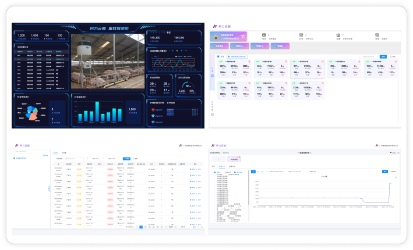The height and width of the screenshot is (250, 413).
Task: Go to page 2 in table pagination
Action: [x=145, y=227]
